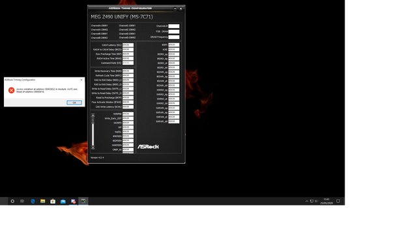This screenshot has height=234, width=417.
Task: Click the Row Precharge Time (tRP) field
Action: tap(128, 54)
